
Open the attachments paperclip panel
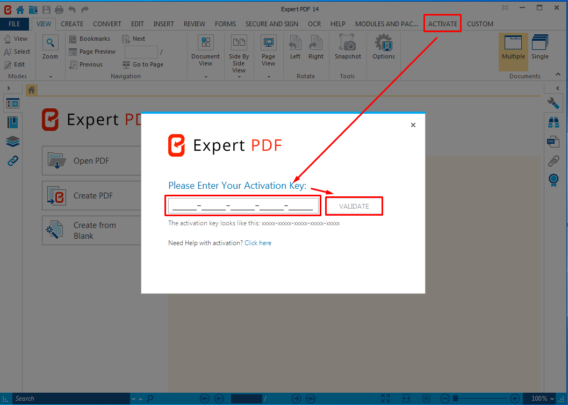tap(553, 160)
